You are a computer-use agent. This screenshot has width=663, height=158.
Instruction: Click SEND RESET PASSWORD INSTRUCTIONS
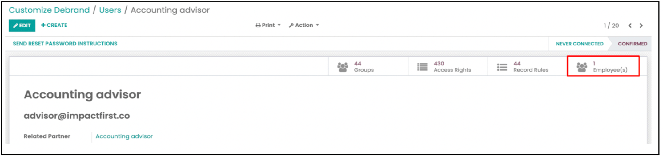coord(65,44)
